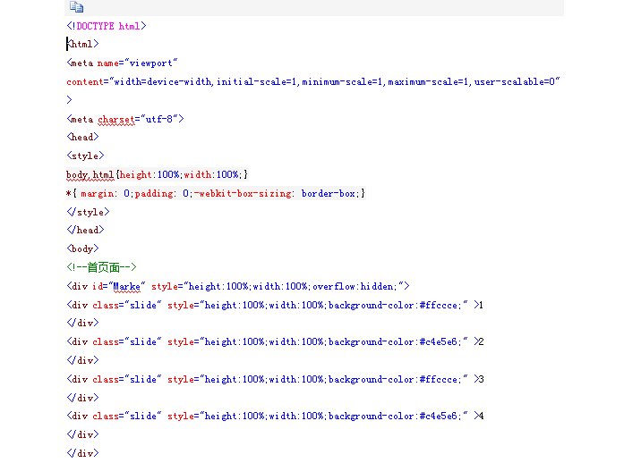This screenshot has width=641, height=463.
Task: Click the body,html height and width rule
Action: pos(157,174)
